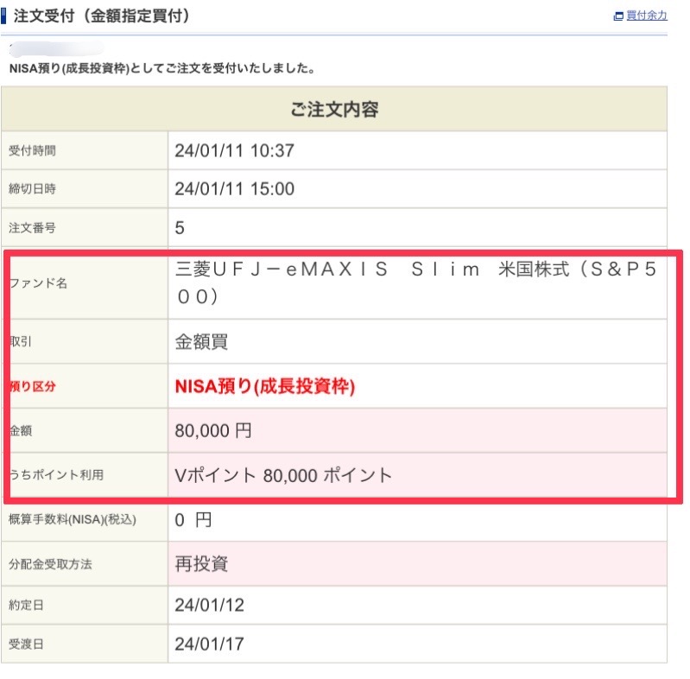The width and height of the screenshot is (690, 679).
Task: Select the eMAXIS Slim 米国株式 fund name
Action: (415, 282)
